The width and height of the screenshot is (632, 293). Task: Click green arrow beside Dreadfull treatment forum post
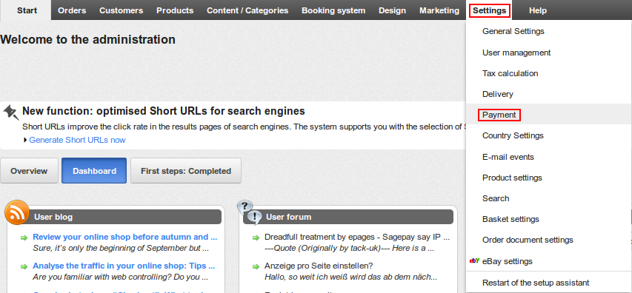[x=256, y=238]
